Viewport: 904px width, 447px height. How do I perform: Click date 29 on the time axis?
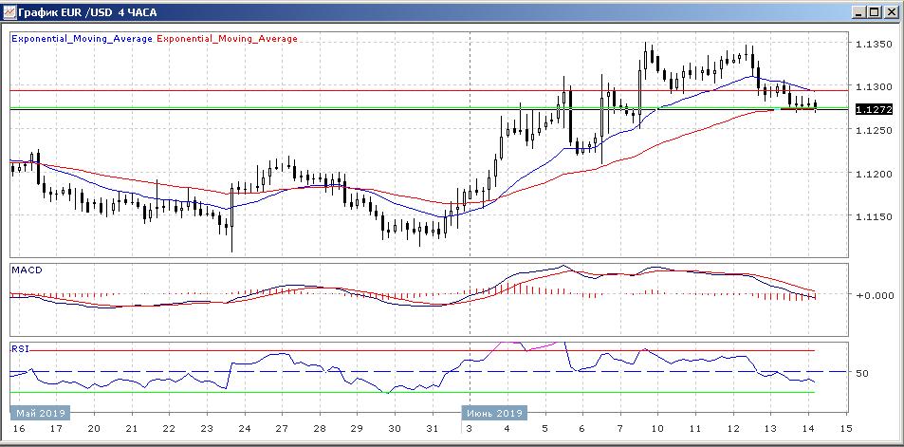[357, 429]
